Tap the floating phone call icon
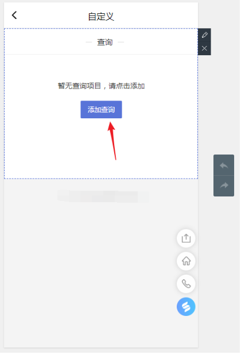The image size is (241, 355). [186, 284]
